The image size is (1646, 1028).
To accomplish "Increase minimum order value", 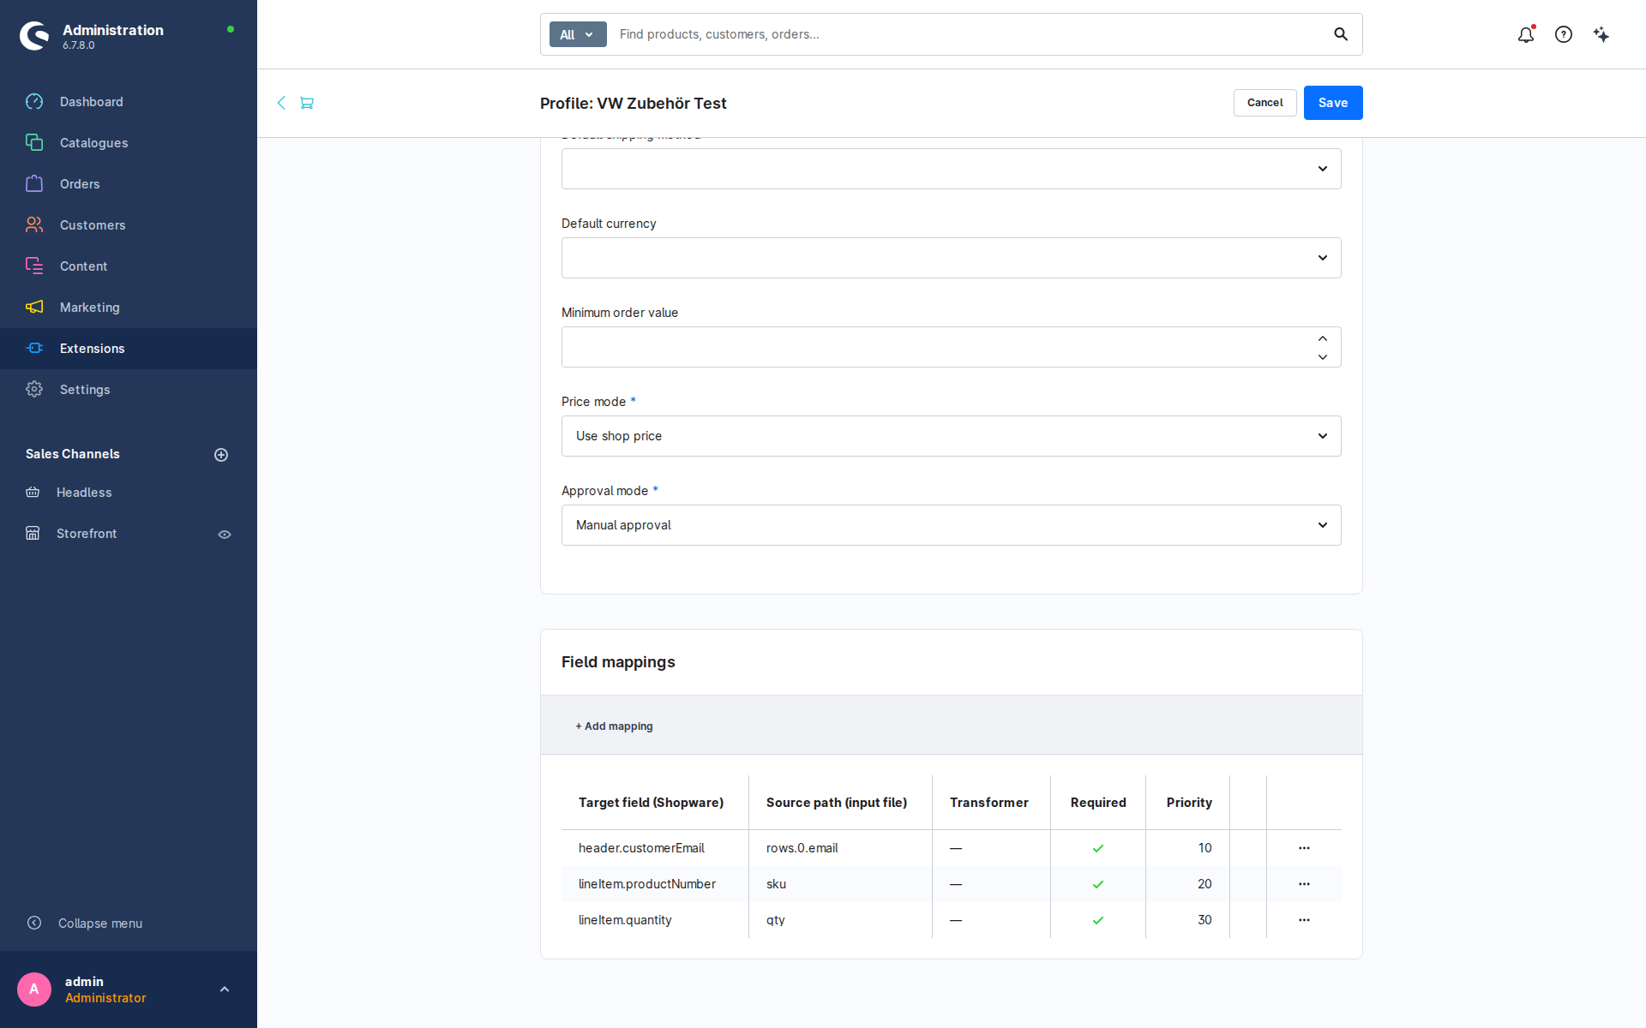I will coord(1323,338).
